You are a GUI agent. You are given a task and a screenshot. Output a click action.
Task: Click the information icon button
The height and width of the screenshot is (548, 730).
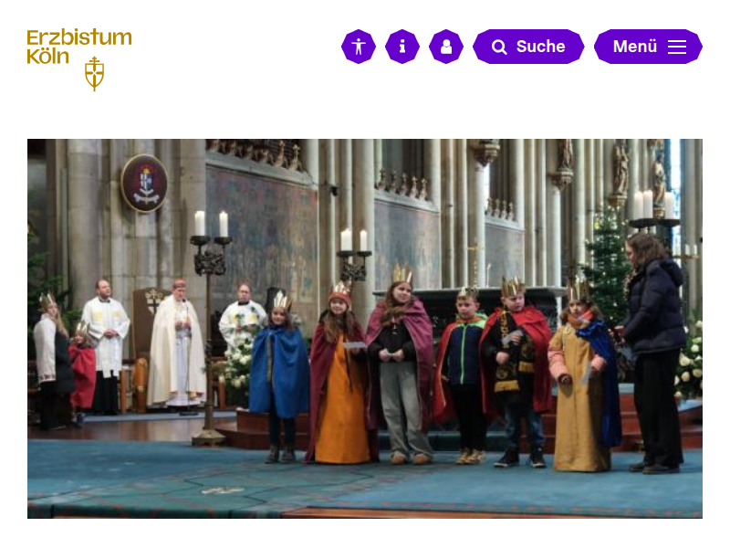pyautogui.click(x=402, y=47)
